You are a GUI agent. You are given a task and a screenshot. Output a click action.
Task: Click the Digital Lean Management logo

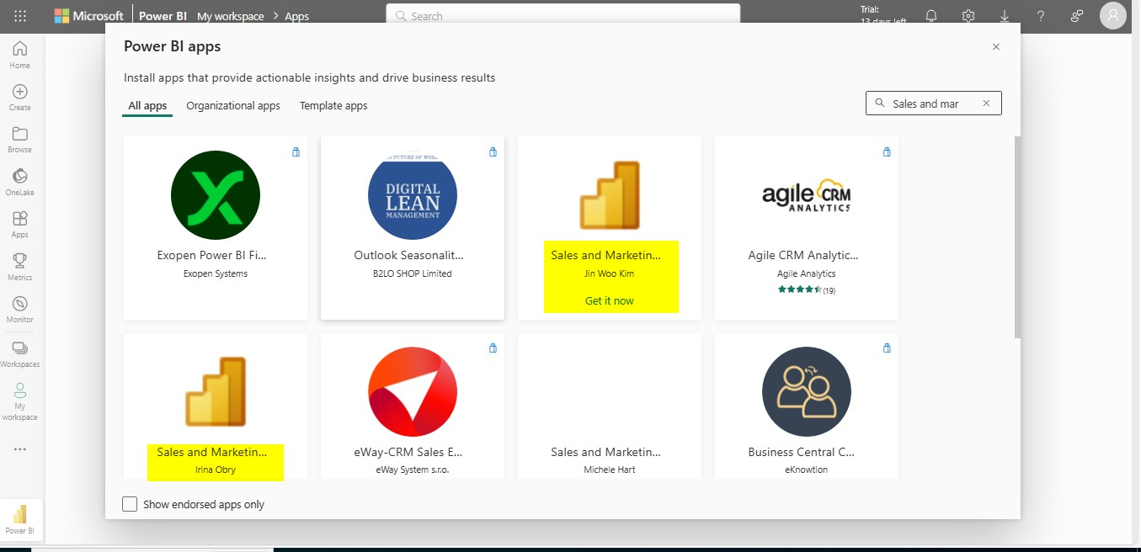[413, 195]
